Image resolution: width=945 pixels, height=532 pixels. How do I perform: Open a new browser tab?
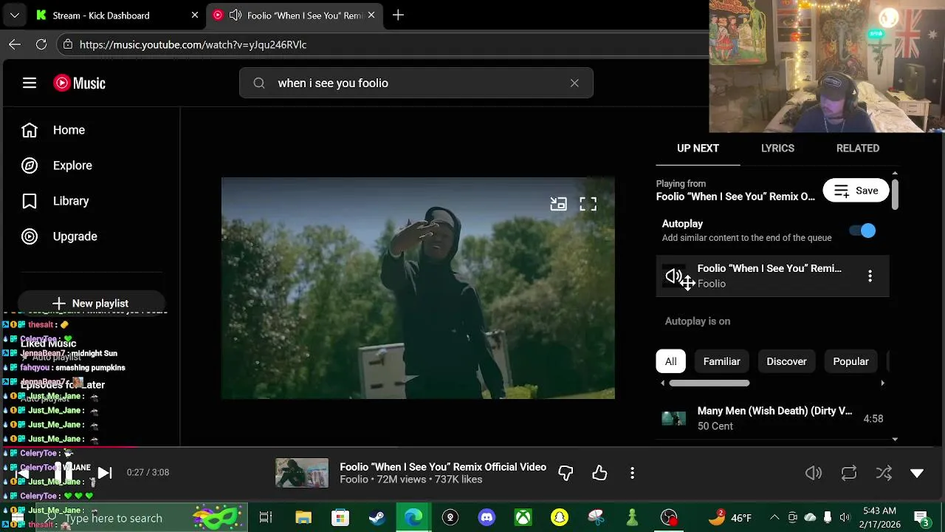(398, 15)
